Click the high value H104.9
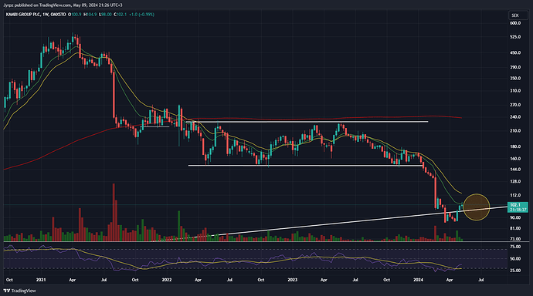 [x=90, y=15]
